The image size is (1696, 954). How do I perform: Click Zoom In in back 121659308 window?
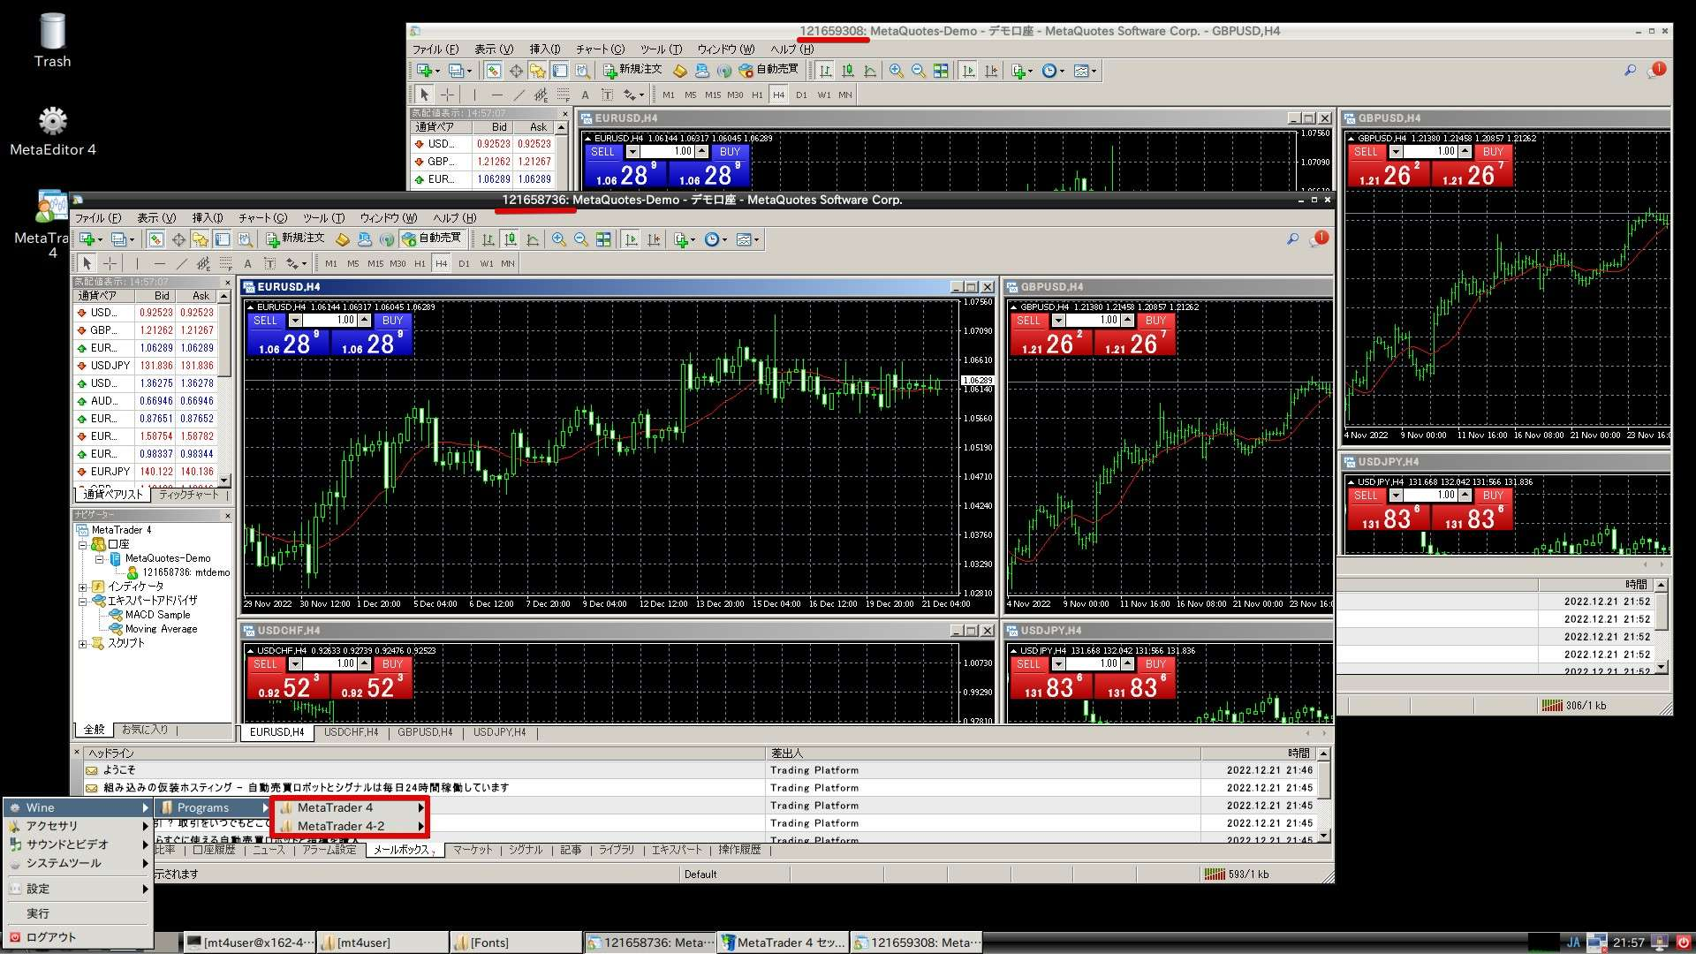pos(897,71)
